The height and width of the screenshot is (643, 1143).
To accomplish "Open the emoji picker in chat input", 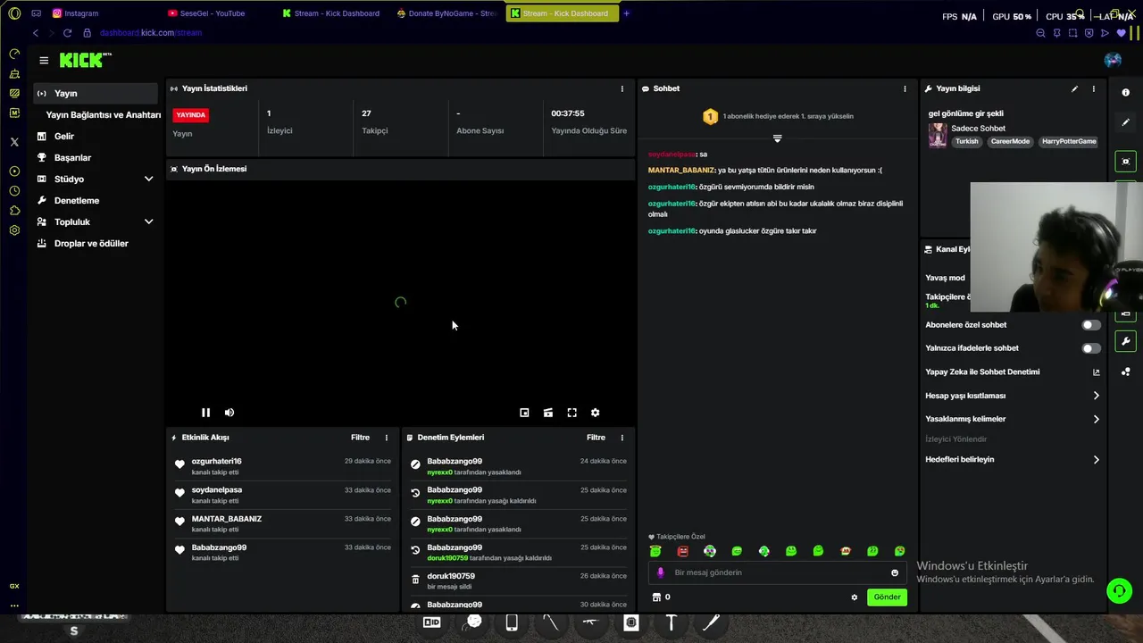I will tap(895, 572).
